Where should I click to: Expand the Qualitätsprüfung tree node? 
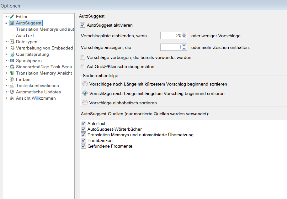point(6,54)
